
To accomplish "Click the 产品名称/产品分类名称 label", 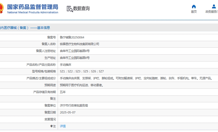I will (41, 65).
